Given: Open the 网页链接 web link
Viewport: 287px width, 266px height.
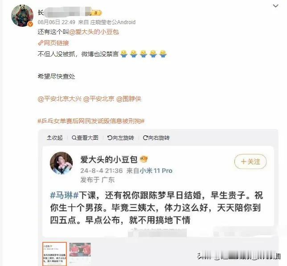Looking at the screenshot, I should point(53,43).
